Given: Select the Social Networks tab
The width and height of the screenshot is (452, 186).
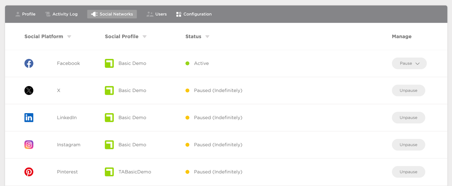Looking at the screenshot, I should (x=112, y=14).
